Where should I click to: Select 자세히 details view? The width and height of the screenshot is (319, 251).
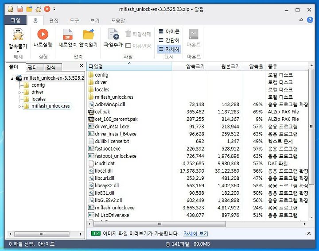(x=169, y=49)
